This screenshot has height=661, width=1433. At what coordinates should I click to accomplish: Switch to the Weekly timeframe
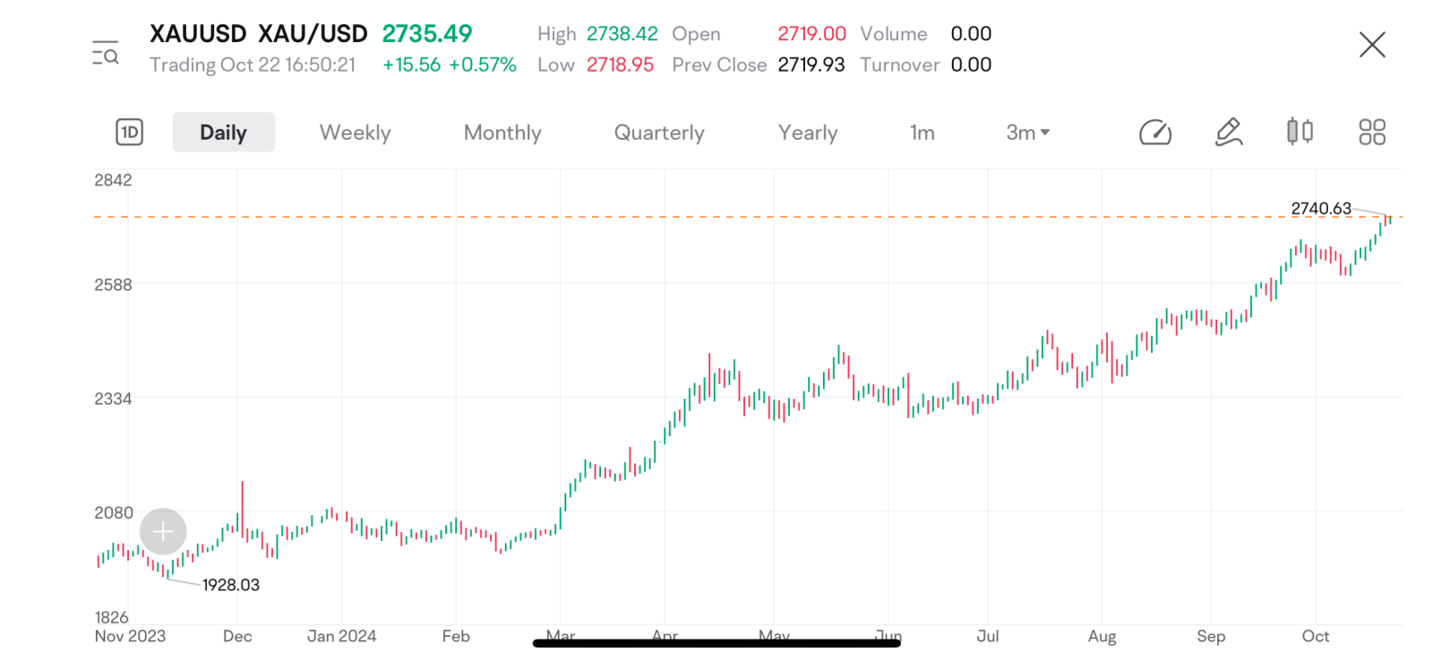[x=356, y=133]
